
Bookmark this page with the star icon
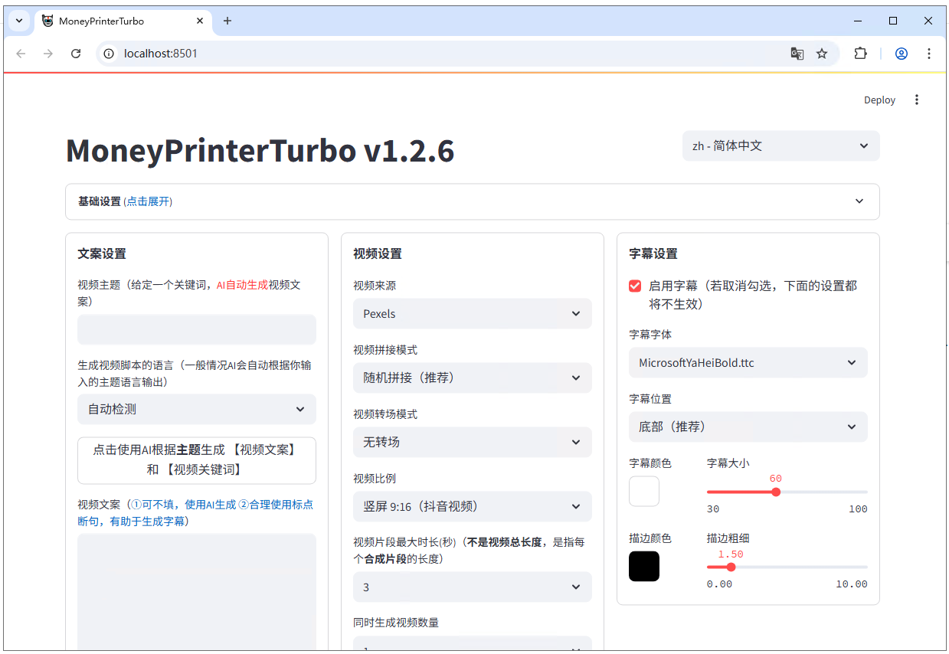point(823,54)
